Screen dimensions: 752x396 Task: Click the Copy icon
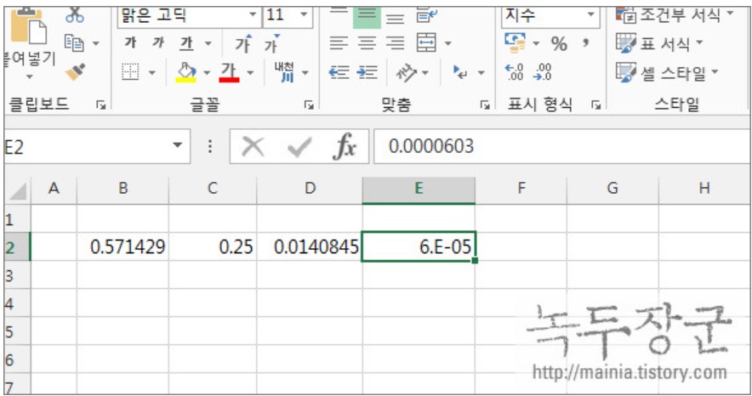(74, 43)
